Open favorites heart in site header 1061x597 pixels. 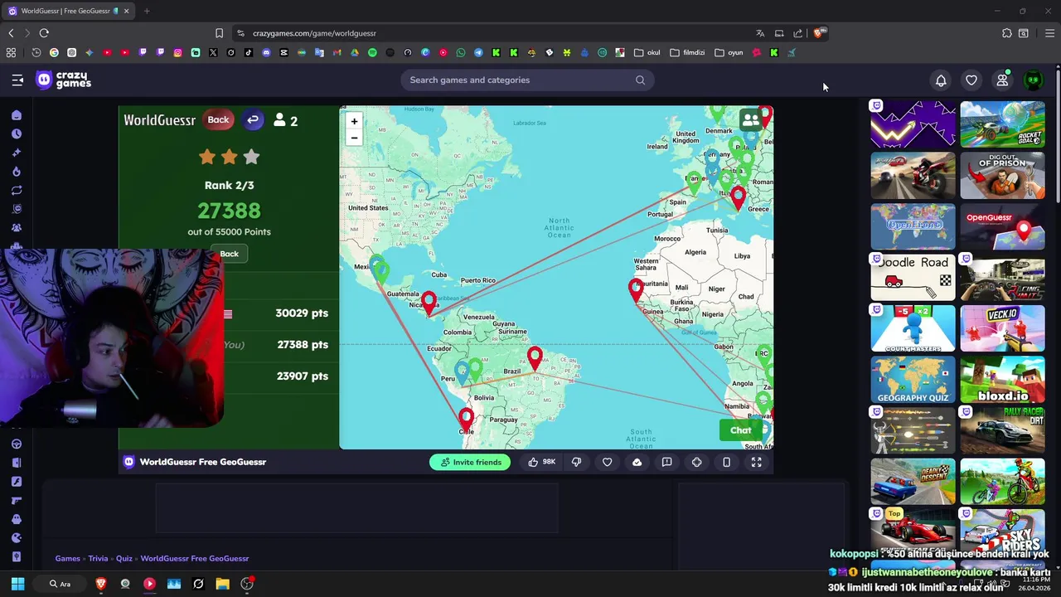point(971,80)
